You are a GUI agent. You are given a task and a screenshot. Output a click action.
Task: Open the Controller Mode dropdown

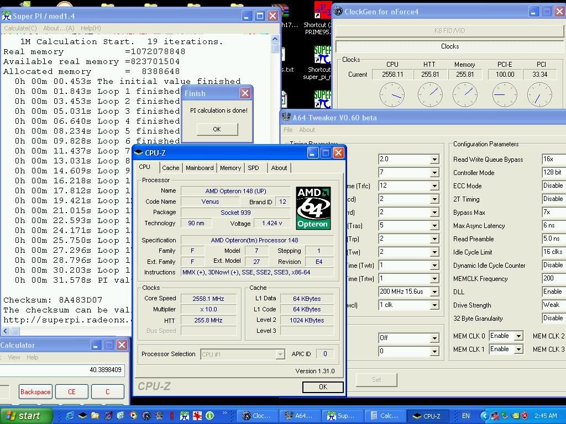pyautogui.click(x=553, y=173)
